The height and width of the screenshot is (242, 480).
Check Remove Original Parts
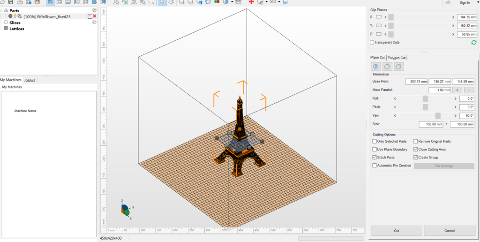(416, 141)
